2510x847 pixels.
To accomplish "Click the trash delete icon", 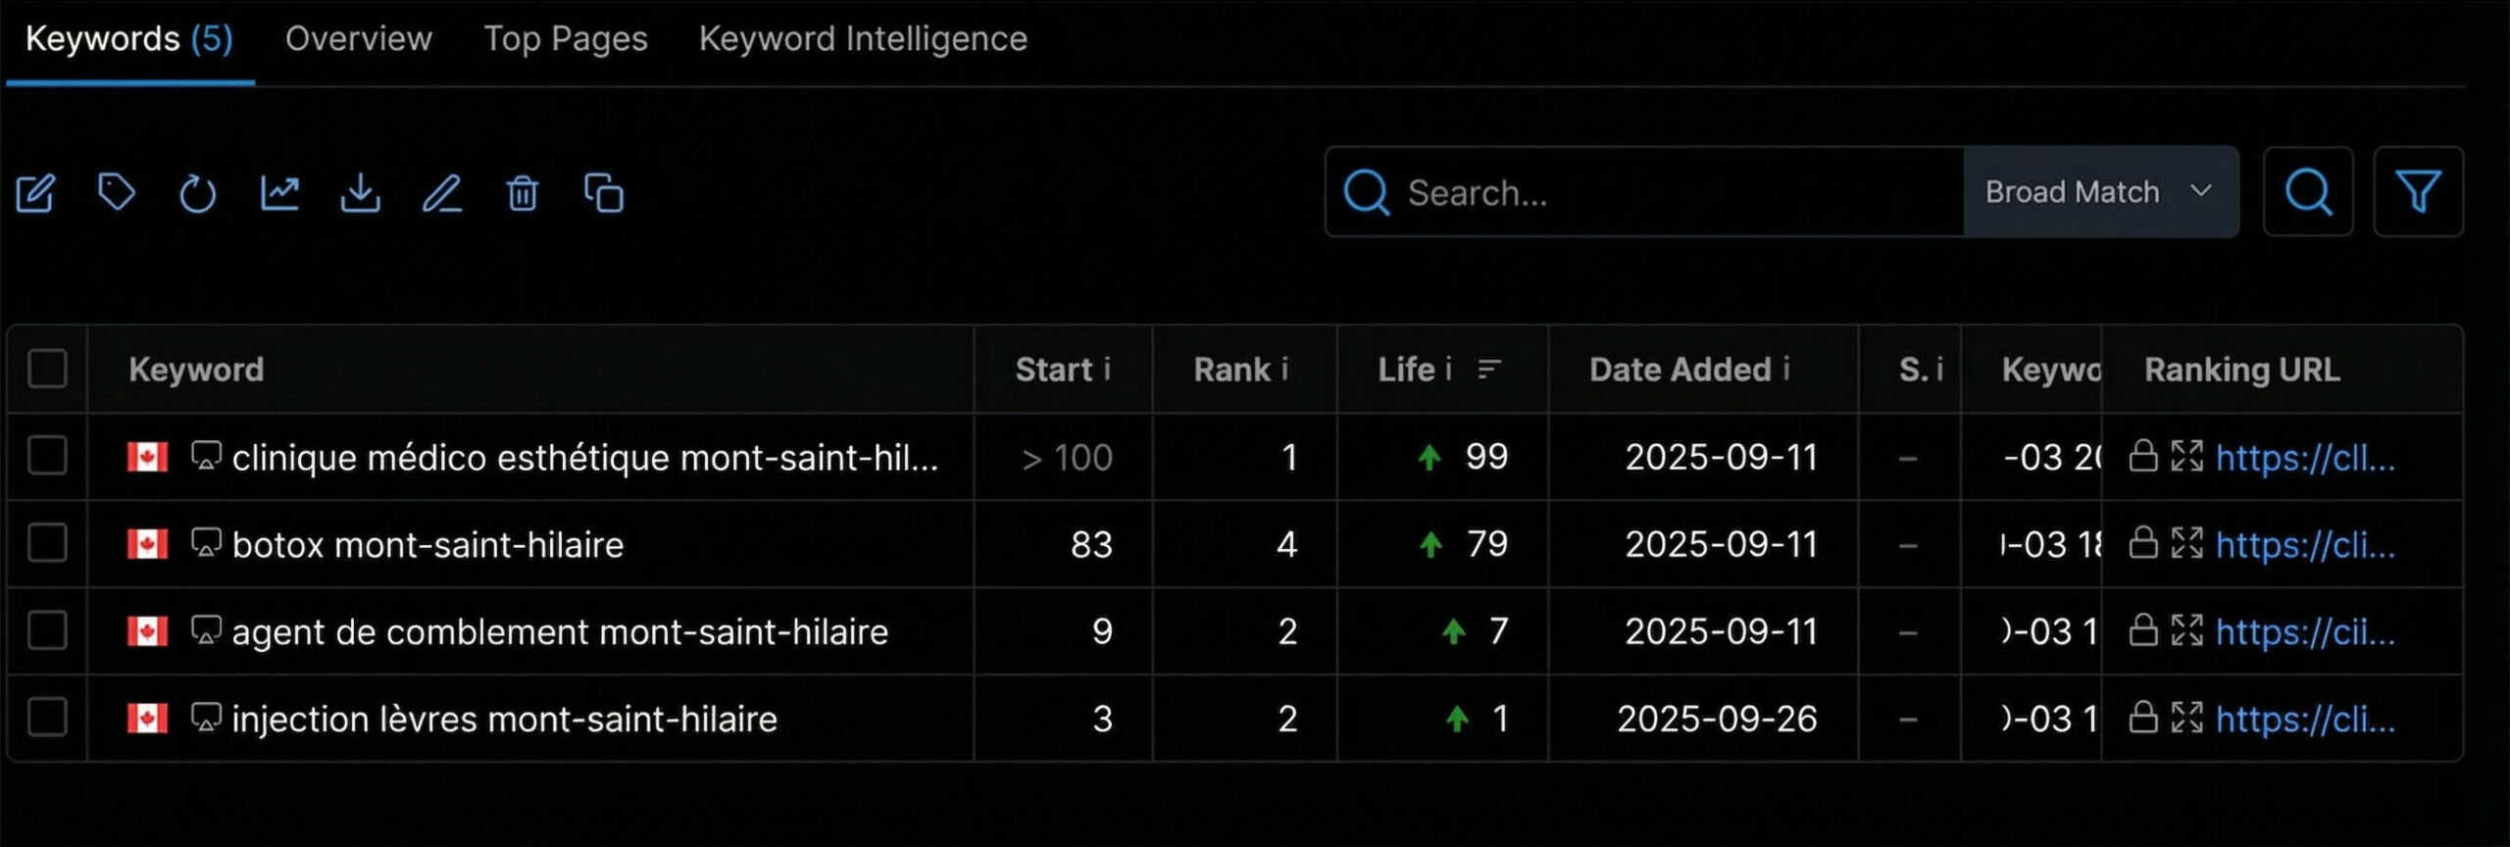I will click(523, 193).
